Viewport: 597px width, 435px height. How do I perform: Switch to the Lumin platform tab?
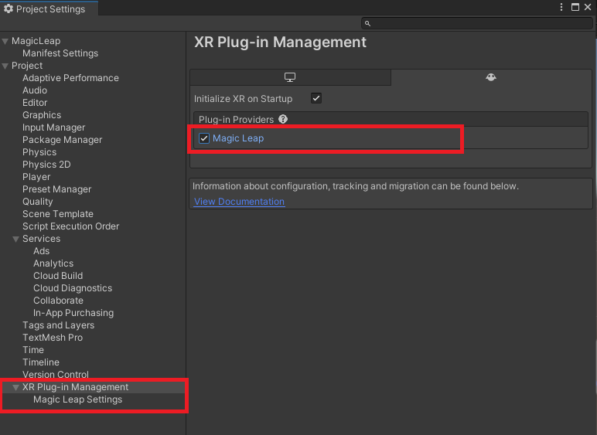(x=491, y=77)
